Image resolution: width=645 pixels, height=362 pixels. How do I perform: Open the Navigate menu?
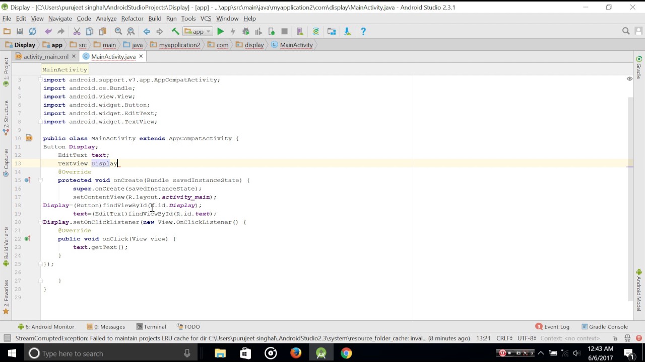tap(60, 19)
